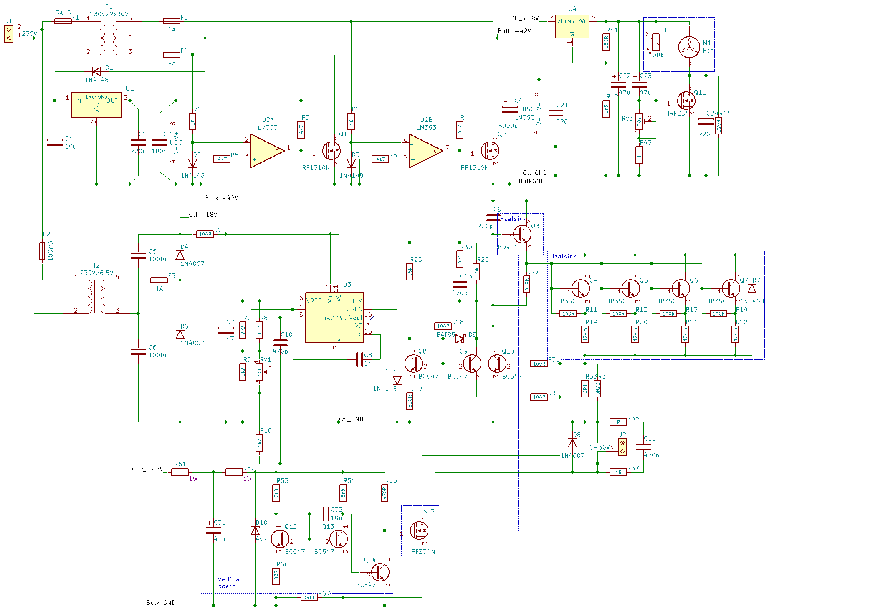Viewport: 893px width, 609px height.
Task: Click transistor Q8 BC547 symbol
Action: coord(414,364)
